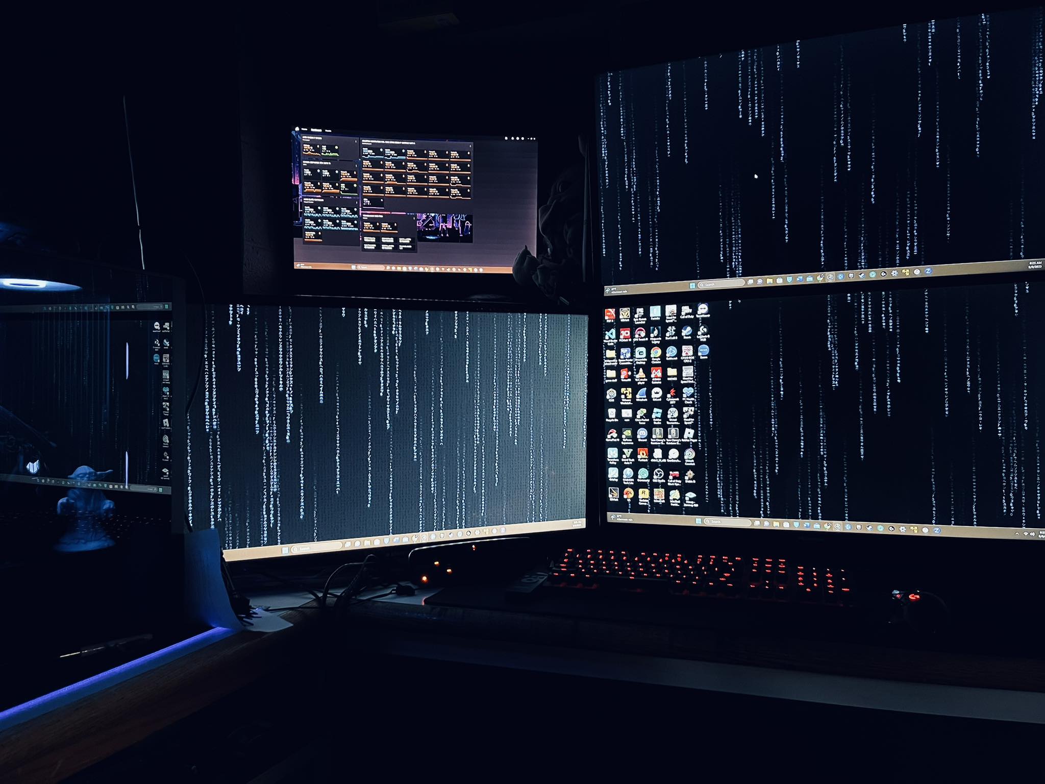Open the Zoom desktop shortcut
Screen dimensions: 1045x784
tap(703, 351)
